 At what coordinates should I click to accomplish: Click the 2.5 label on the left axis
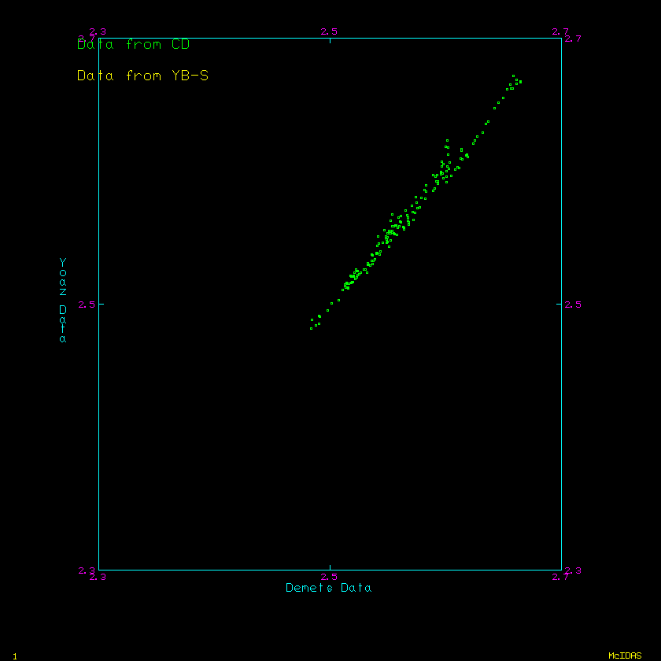[87, 305]
